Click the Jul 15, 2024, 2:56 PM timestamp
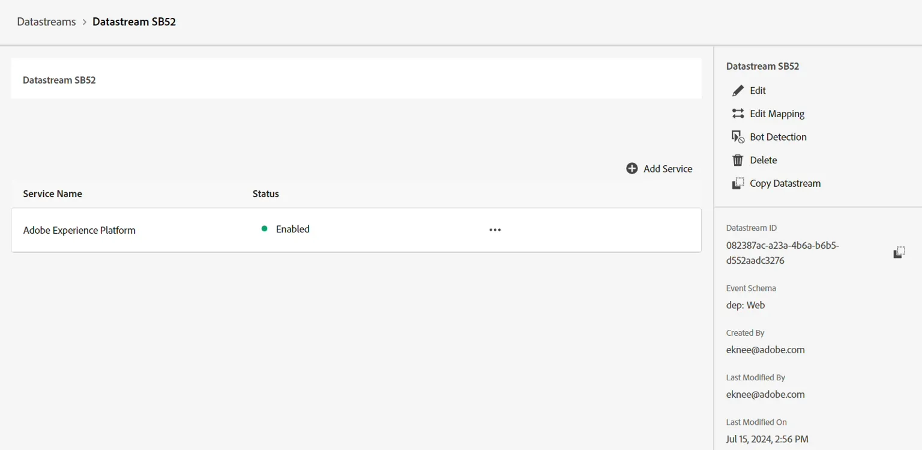This screenshot has width=922, height=450. point(767,439)
